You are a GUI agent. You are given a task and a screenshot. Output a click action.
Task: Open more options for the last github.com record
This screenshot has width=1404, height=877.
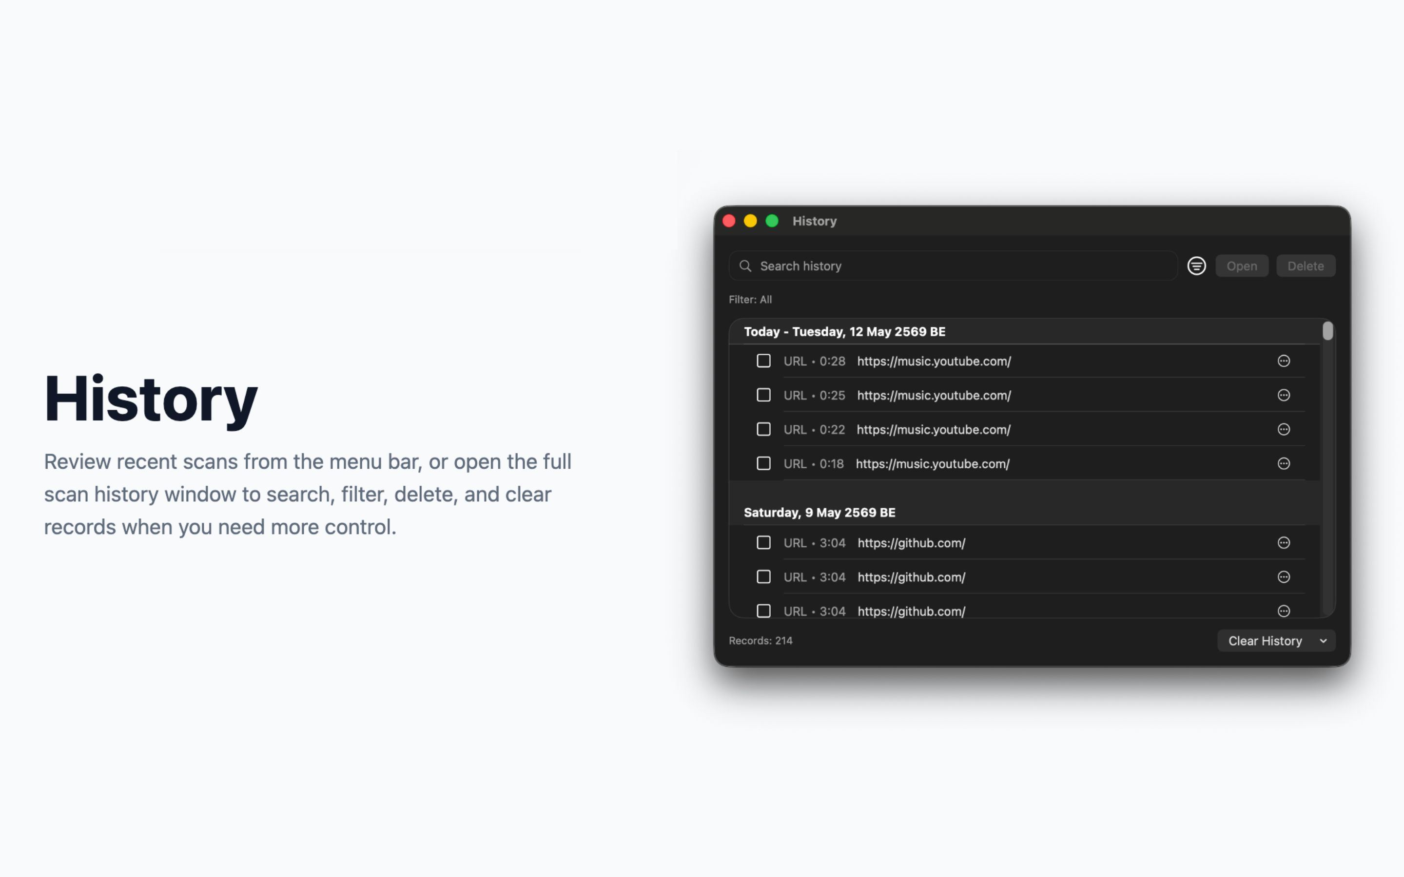(x=1283, y=611)
